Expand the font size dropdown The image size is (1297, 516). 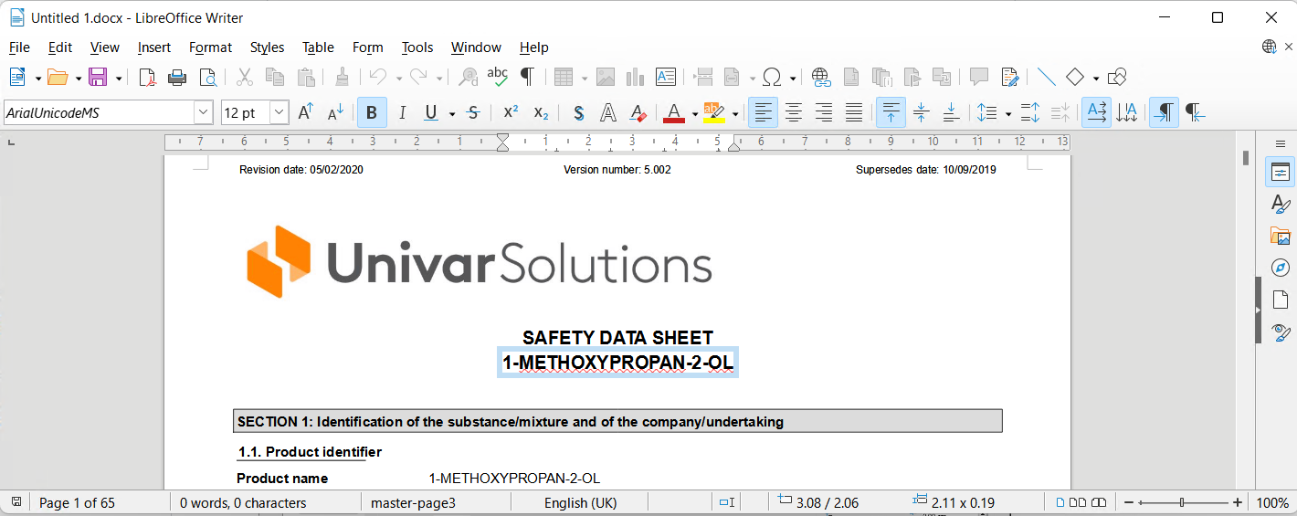point(279,112)
